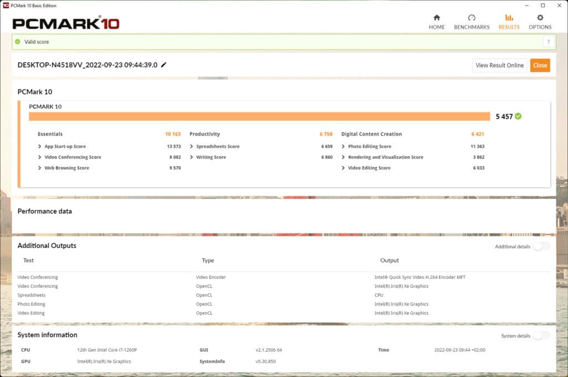This screenshot has width=568, height=377.
Task: Click the Intel(R) Iris(R) Xe Graphics GPU value
Action: 104,361
